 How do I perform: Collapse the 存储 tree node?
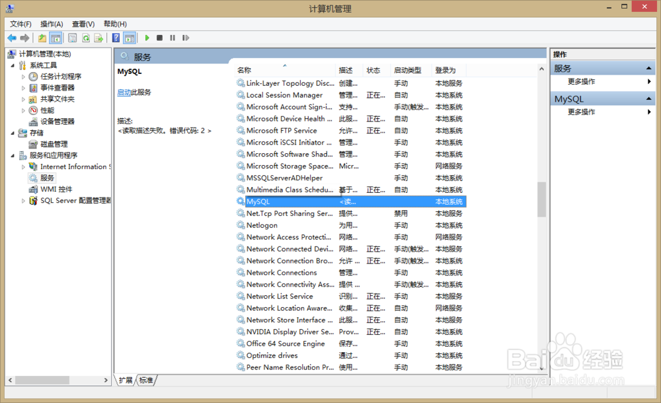(x=13, y=133)
